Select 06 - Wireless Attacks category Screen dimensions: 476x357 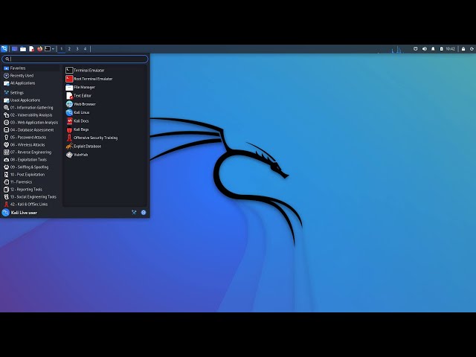click(31, 145)
